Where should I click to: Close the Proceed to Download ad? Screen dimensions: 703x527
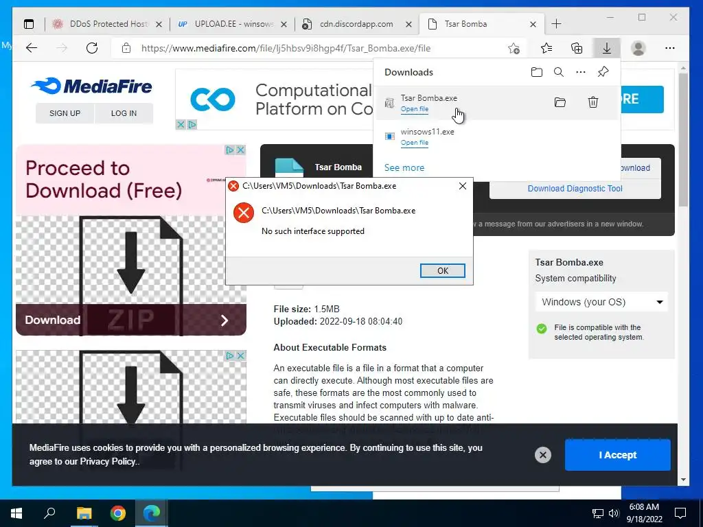click(x=241, y=150)
